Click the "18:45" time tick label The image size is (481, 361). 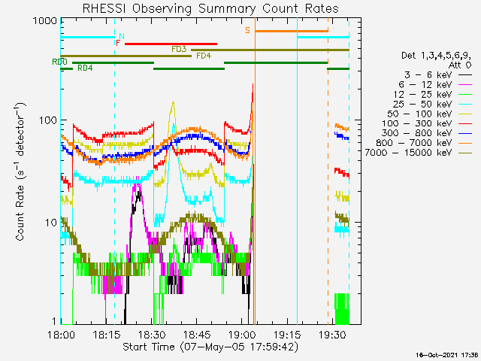tap(197, 335)
